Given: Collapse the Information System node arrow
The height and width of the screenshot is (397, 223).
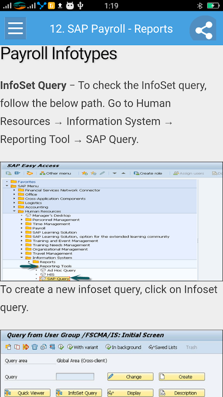Looking at the screenshot, I should [22, 258].
